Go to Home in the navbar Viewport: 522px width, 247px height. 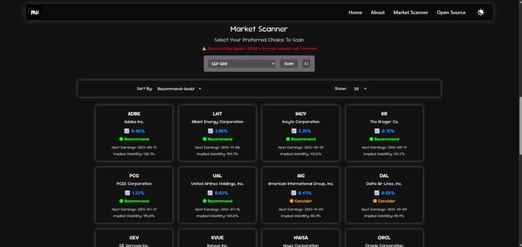(x=355, y=12)
